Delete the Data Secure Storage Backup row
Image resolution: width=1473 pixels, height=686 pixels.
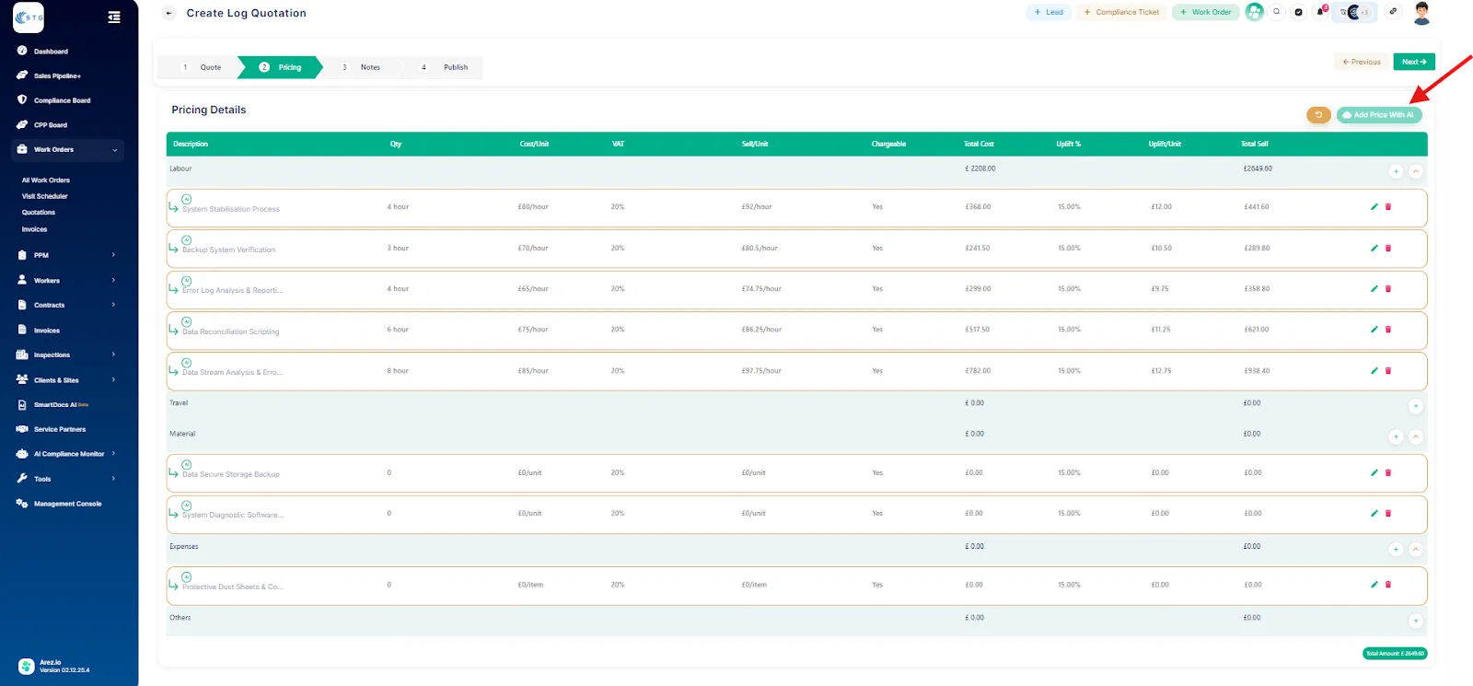point(1388,473)
